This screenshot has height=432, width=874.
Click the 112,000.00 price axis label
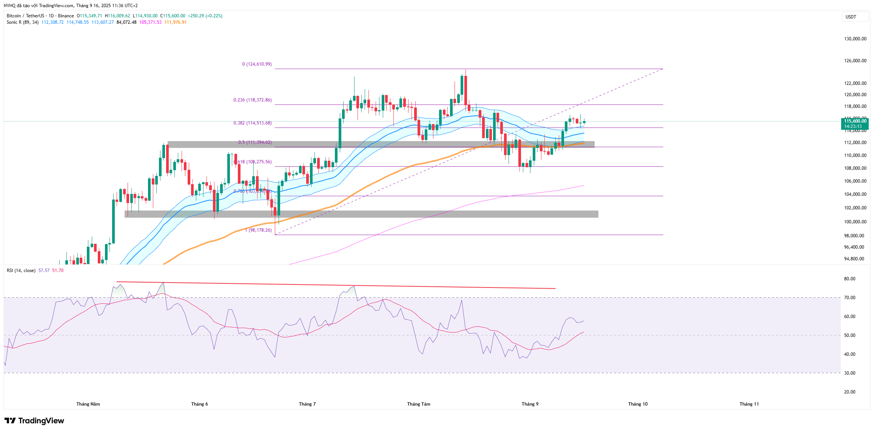pos(855,143)
